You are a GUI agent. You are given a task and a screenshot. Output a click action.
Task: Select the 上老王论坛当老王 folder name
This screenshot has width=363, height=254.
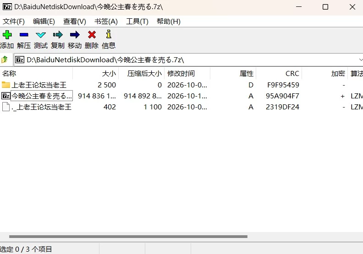click(x=39, y=85)
